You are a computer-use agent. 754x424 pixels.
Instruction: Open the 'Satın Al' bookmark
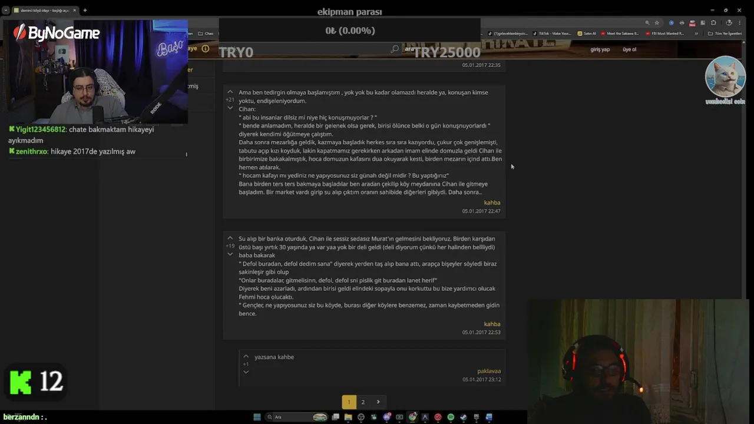587,34
